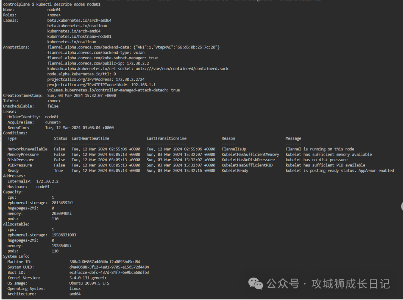This screenshot has height=300, width=403.
Task: Select the 'beta.kubernetes.io/os=linux' label line
Action: (77, 26)
